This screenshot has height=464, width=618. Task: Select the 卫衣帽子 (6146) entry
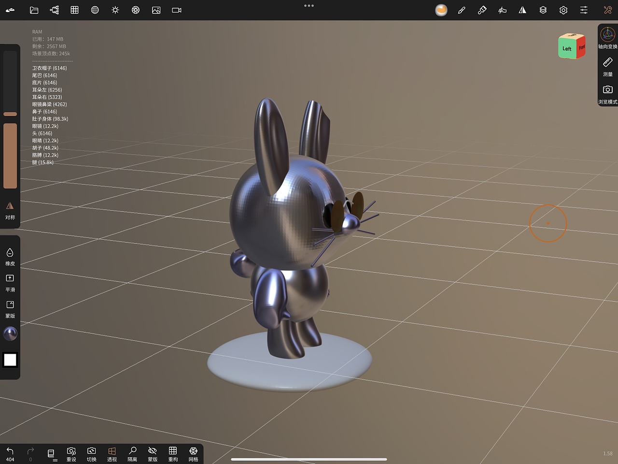pyautogui.click(x=50, y=68)
